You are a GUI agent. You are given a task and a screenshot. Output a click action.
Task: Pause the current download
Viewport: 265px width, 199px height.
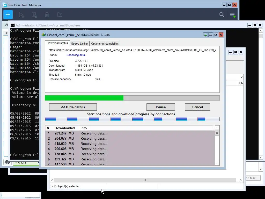(x=160, y=107)
